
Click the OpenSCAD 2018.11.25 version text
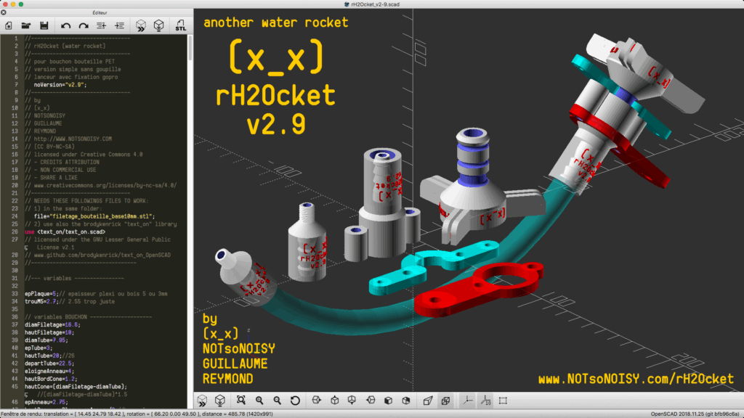click(x=695, y=414)
